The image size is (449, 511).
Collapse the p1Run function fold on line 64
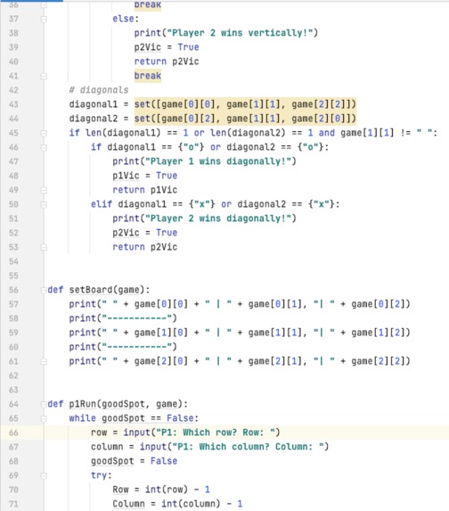(44, 405)
